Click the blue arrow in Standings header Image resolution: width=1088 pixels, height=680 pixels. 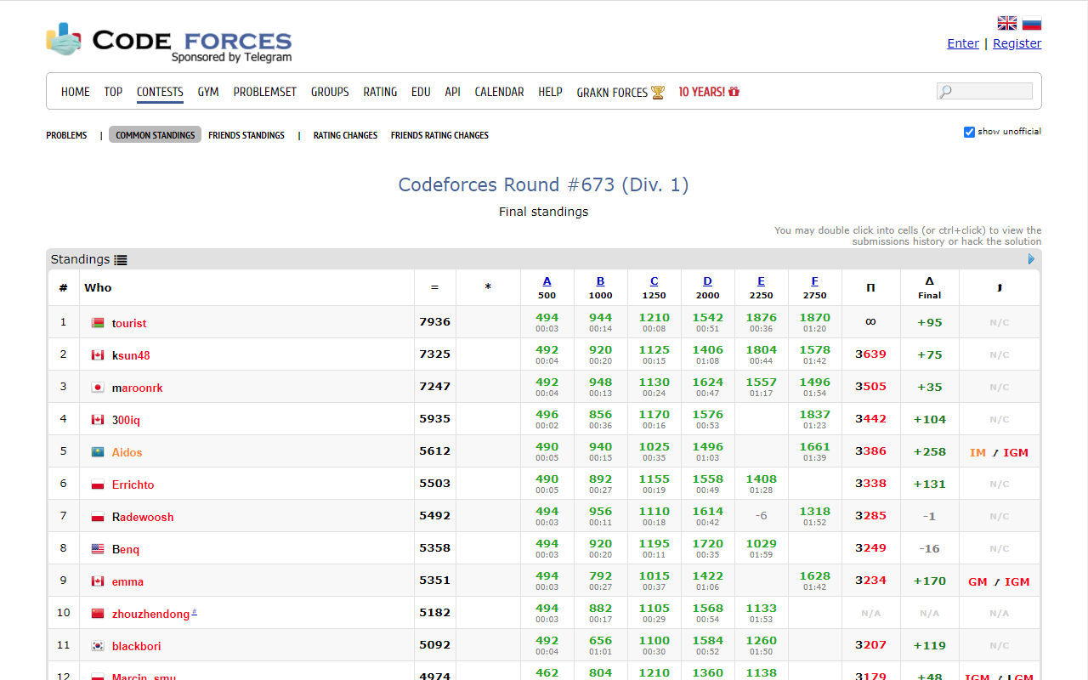point(1032,259)
